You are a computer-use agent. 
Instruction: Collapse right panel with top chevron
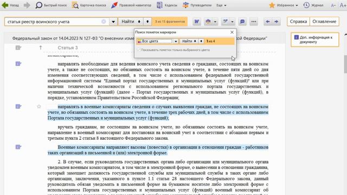[345, 35]
